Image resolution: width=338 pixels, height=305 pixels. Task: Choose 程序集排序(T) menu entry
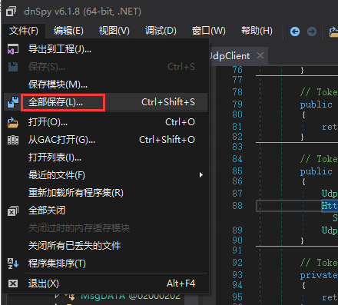105,264
